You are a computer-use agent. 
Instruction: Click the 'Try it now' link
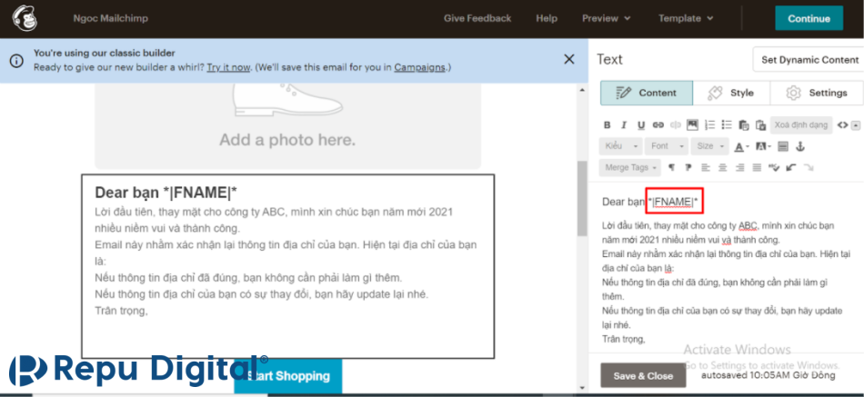coord(228,67)
